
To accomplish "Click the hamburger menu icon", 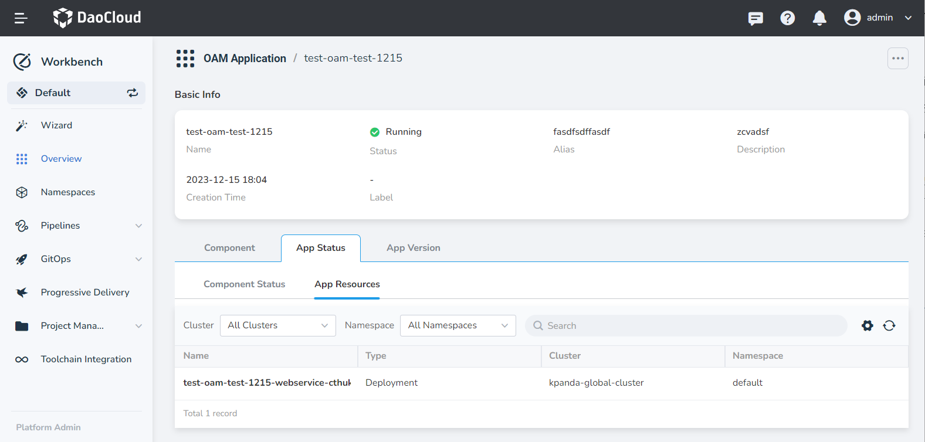I will [x=21, y=18].
